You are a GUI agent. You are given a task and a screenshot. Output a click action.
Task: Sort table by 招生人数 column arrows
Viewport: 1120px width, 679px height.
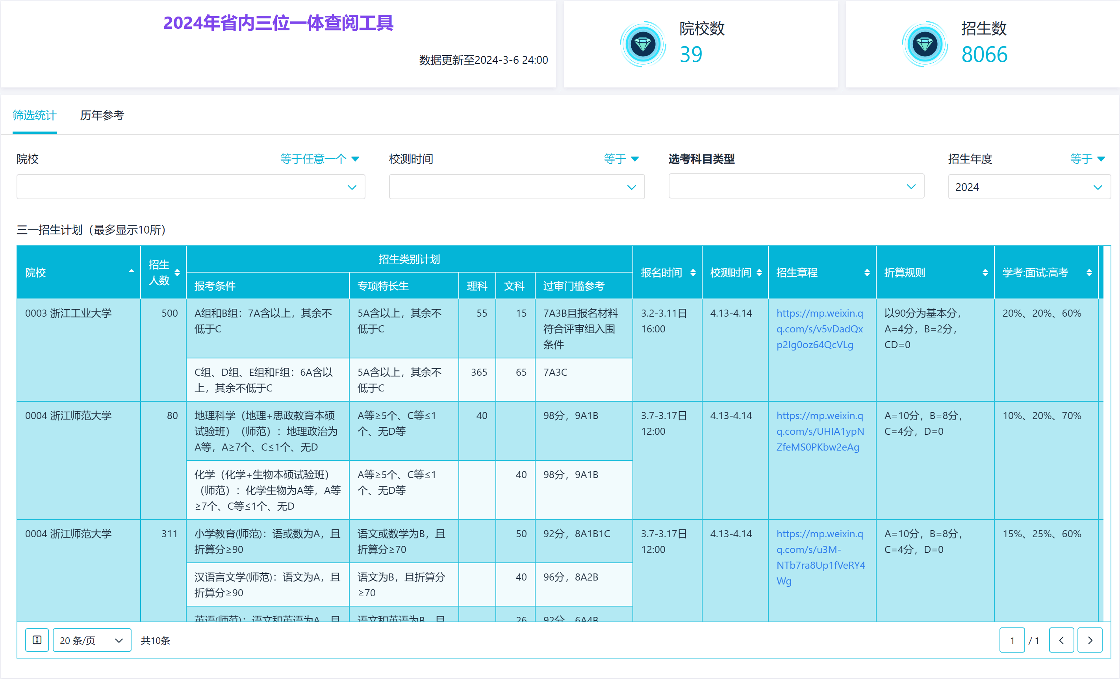(x=177, y=272)
